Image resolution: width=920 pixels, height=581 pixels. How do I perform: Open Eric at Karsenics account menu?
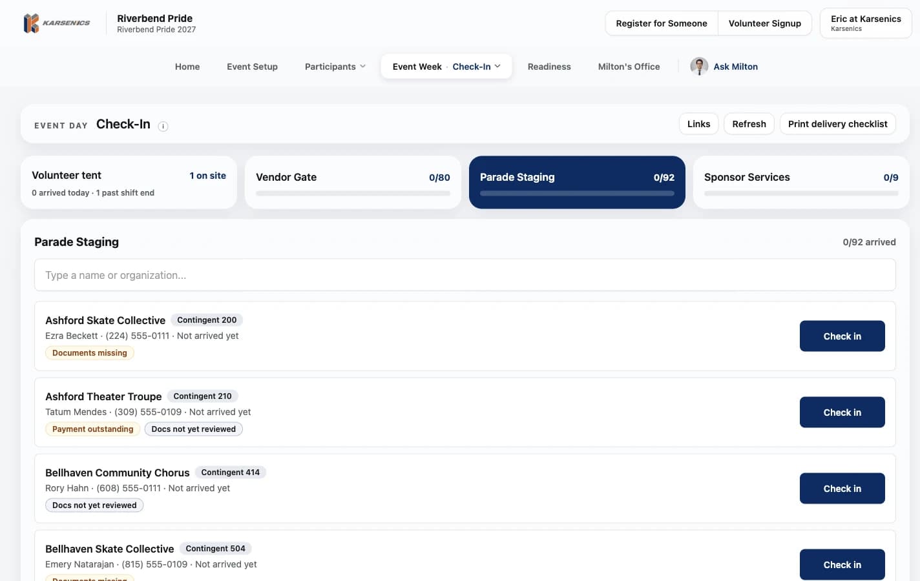[x=866, y=23]
